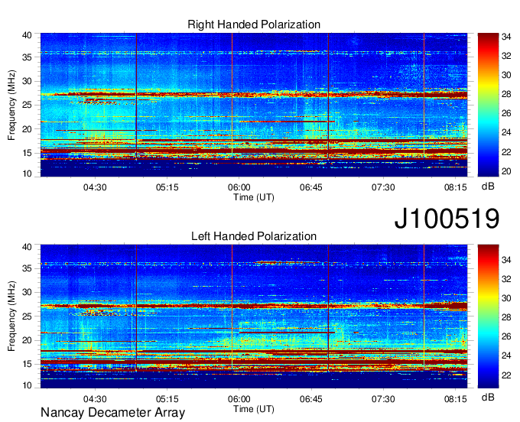Click inside the Right Handed Polarization spectrogram
This screenshot has height=422, width=520.
[254, 105]
